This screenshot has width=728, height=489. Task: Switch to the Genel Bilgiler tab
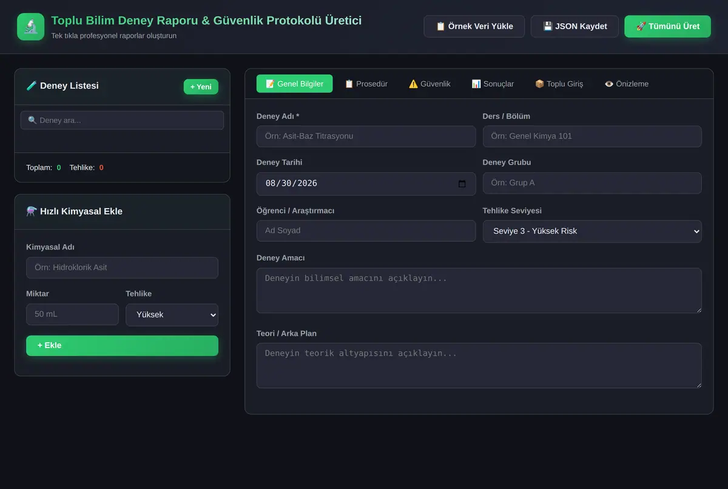tap(294, 84)
